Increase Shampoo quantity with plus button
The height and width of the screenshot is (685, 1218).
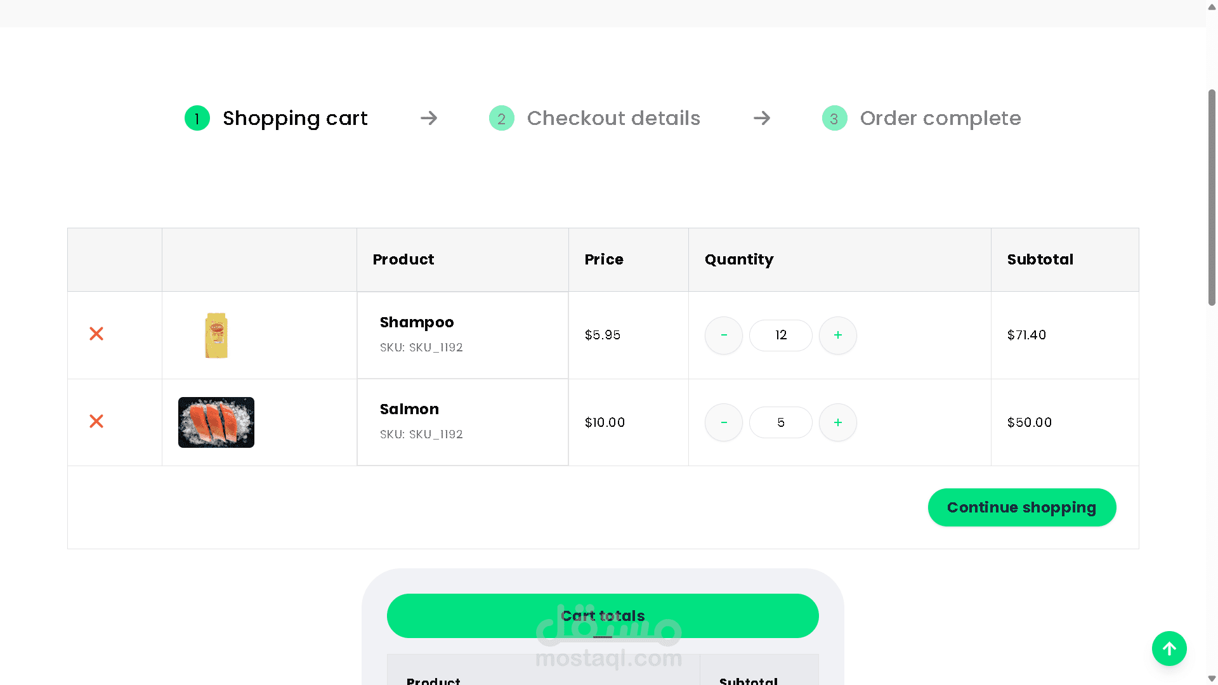pos(838,335)
